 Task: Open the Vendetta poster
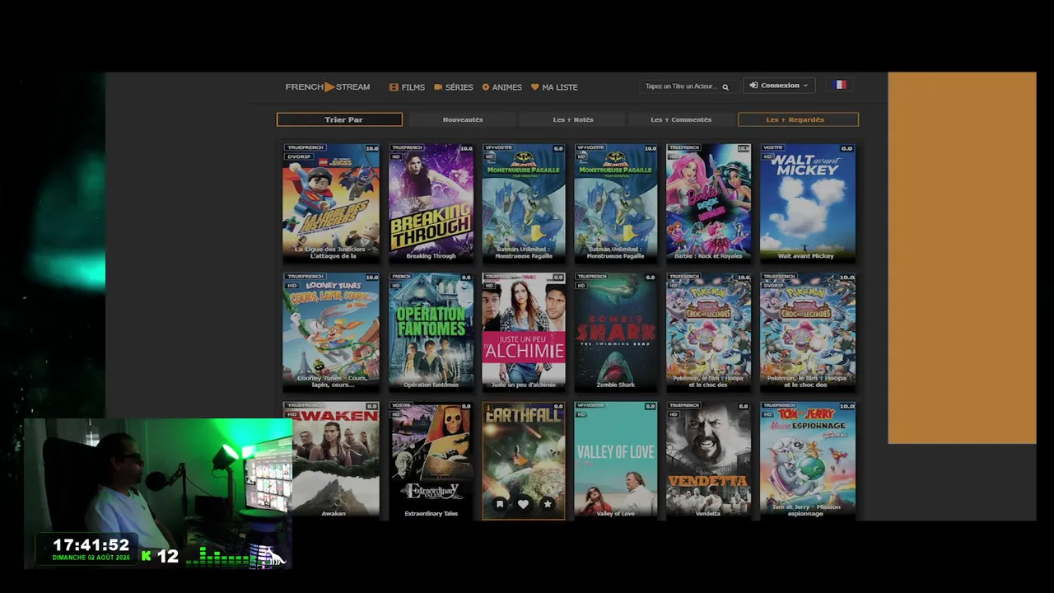pyautogui.click(x=708, y=460)
